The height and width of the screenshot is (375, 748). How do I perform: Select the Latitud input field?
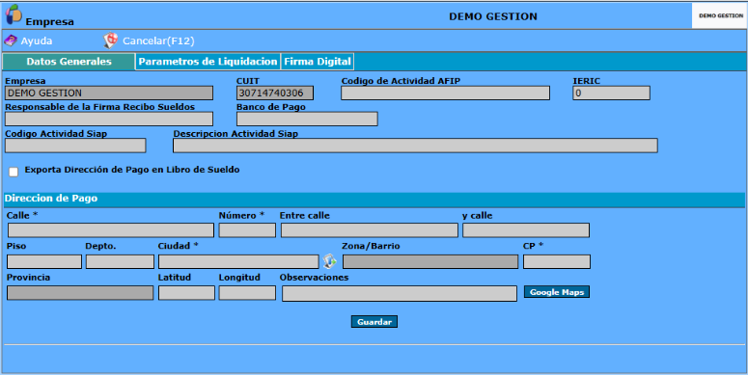pos(186,293)
